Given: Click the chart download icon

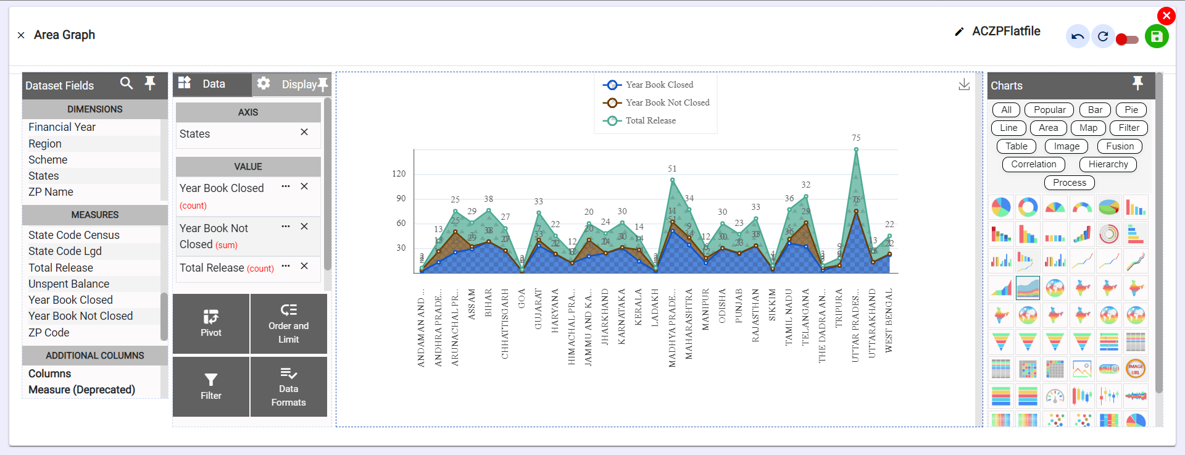Looking at the screenshot, I should point(964,85).
